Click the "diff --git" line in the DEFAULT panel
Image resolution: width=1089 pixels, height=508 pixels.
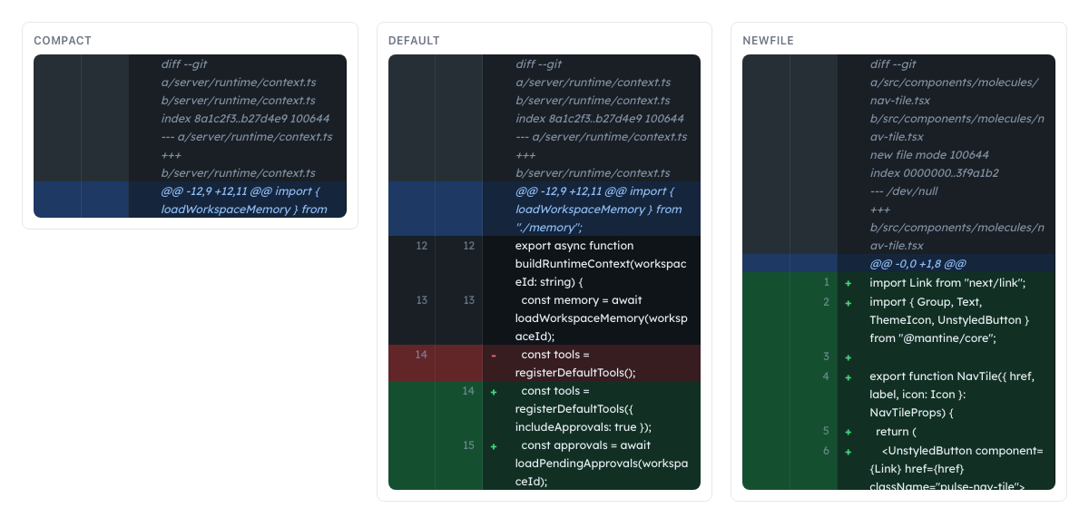pyautogui.click(x=539, y=64)
